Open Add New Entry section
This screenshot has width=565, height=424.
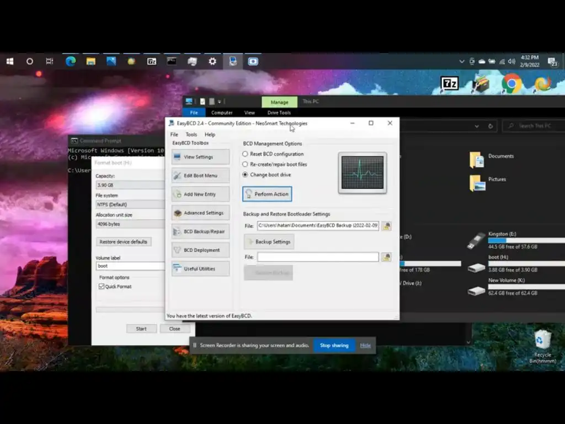tap(200, 194)
